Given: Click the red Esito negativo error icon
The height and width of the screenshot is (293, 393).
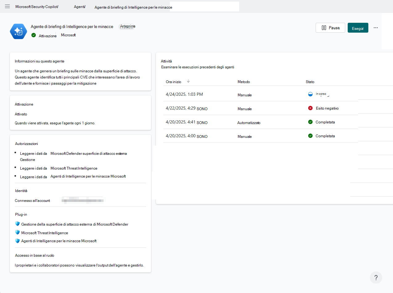Looking at the screenshot, I should click(x=310, y=108).
